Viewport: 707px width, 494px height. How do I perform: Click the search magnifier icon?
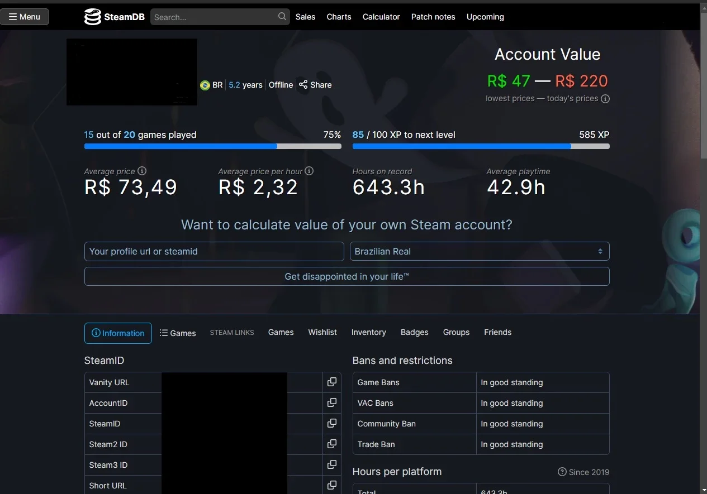pyautogui.click(x=282, y=17)
